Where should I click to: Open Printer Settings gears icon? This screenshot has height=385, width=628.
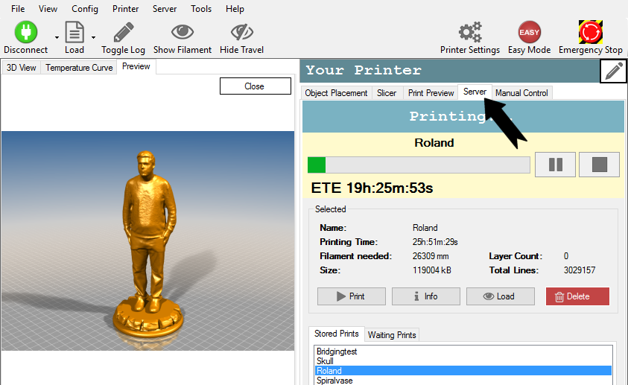tap(469, 33)
